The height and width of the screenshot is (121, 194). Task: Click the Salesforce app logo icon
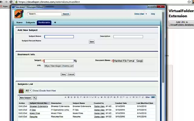tap(19, 14)
